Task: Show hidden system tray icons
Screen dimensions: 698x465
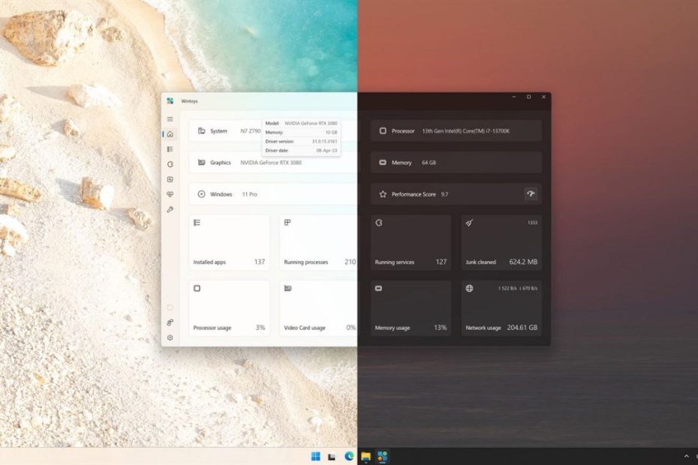Action: coord(686,456)
